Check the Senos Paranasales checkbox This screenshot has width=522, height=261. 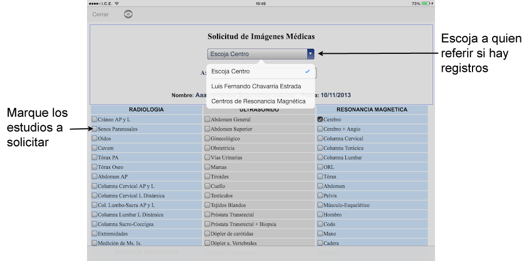point(95,129)
